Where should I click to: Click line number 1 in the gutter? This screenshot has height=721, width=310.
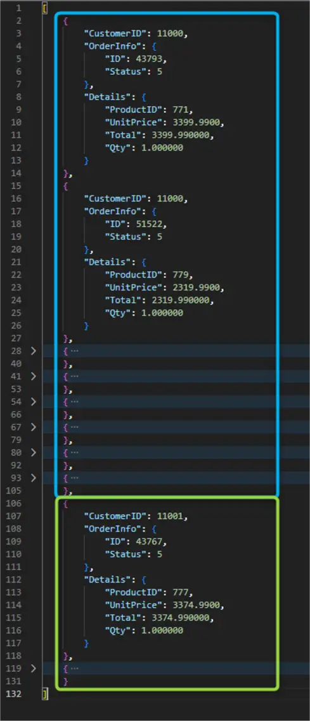click(18, 8)
